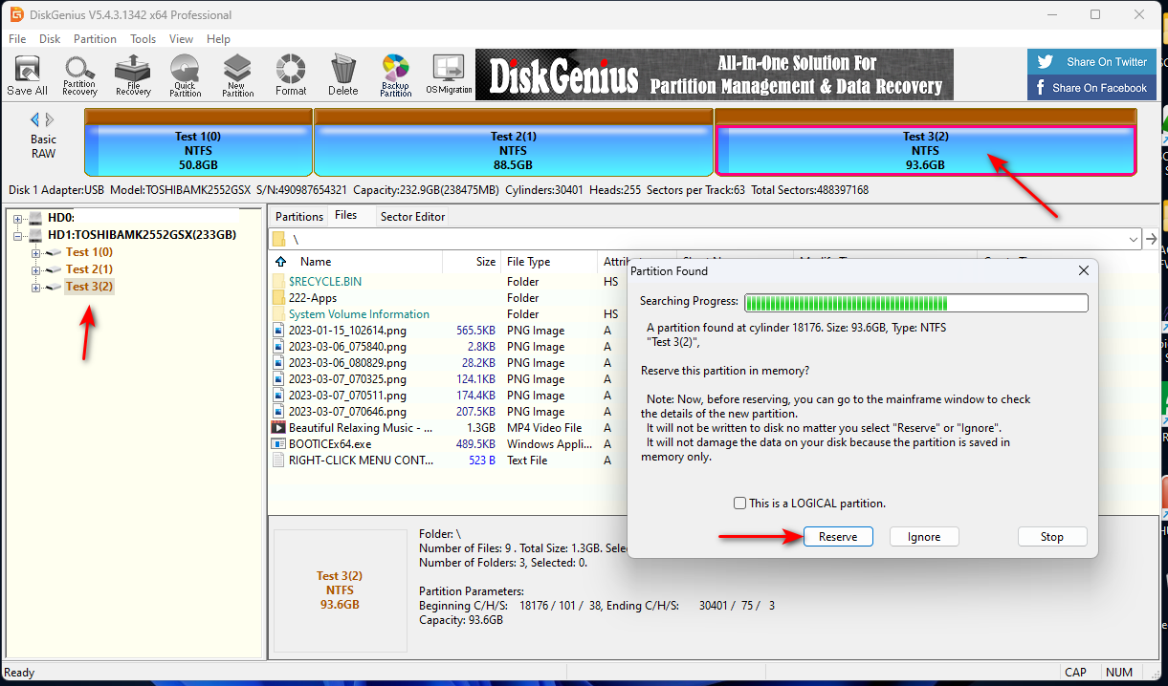
Task: Click Share On Twitter
Action: [1091, 62]
